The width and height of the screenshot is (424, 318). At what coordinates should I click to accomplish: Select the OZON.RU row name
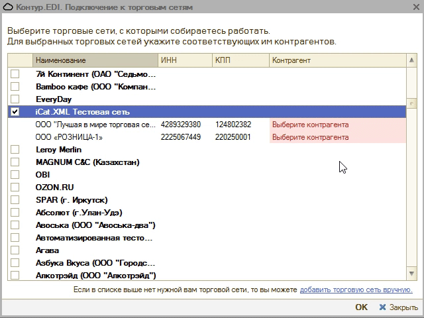click(54, 187)
